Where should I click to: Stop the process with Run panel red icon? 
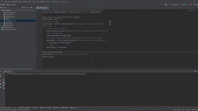pyautogui.click(x=1, y=80)
